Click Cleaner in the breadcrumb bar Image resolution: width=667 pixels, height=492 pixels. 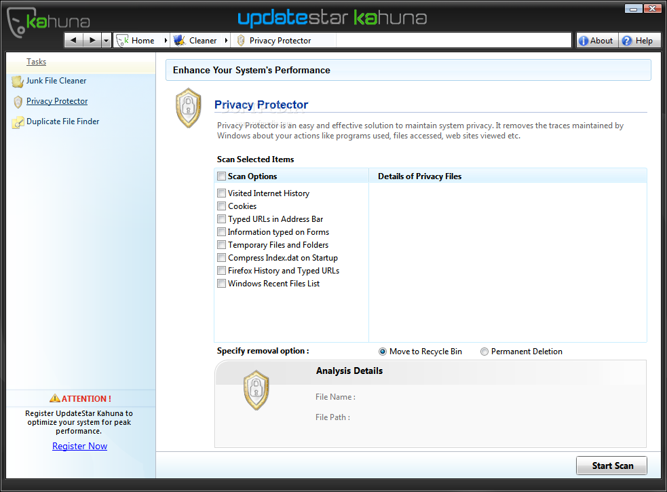click(x=203, y=41)
